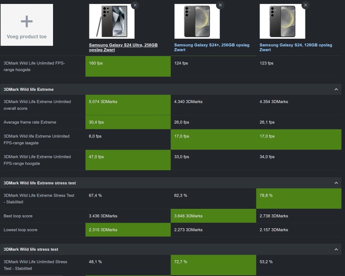Remove Samsung Galaxy S24+ from comparison

[220, 5]
